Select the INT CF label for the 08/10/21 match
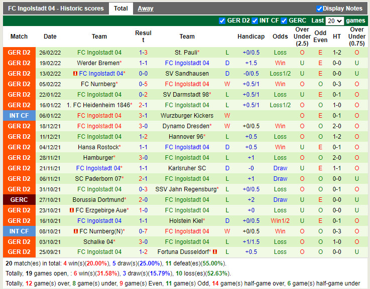Viewport: 370px width, 289px height. (x=19, y=231)
